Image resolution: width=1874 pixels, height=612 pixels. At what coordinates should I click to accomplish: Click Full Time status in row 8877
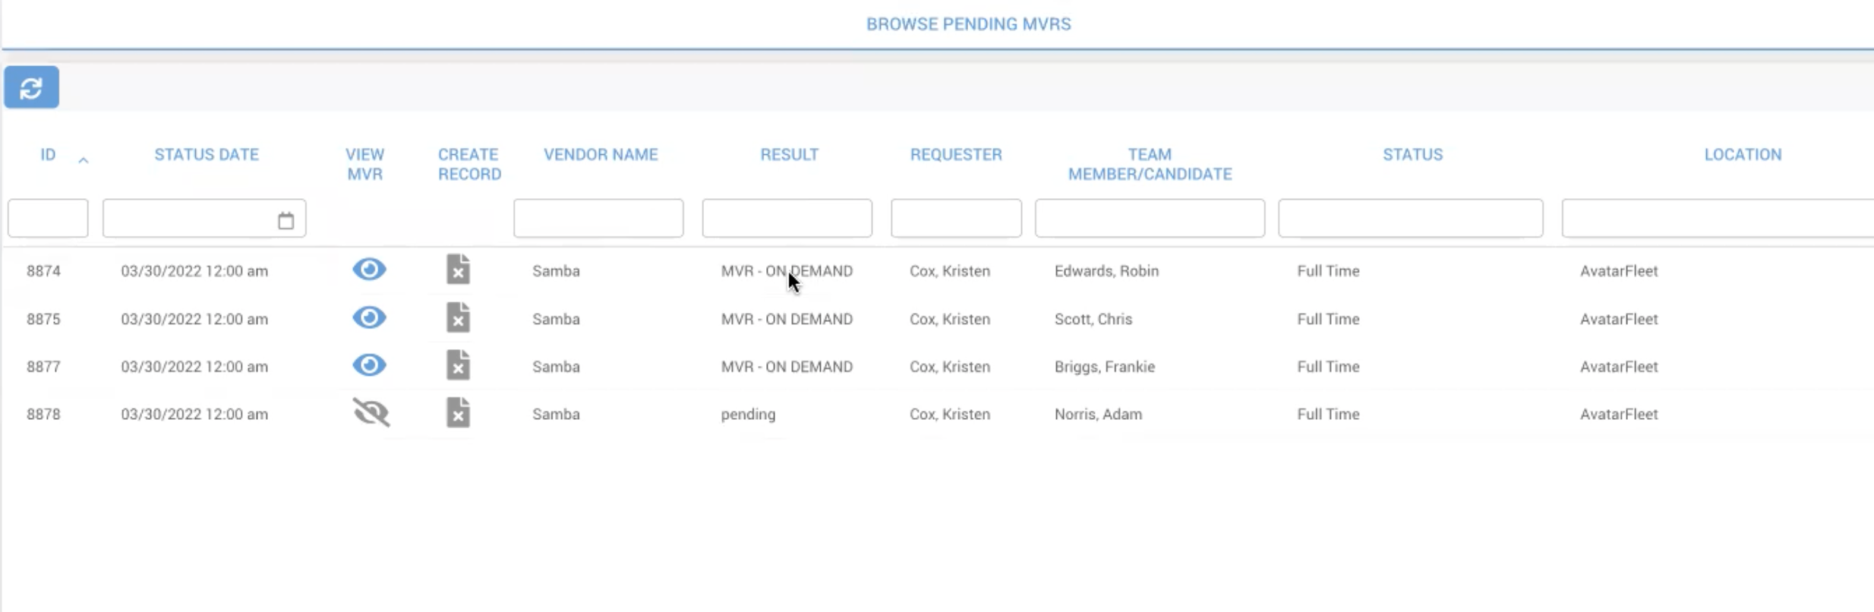[x=1328, y=367]
